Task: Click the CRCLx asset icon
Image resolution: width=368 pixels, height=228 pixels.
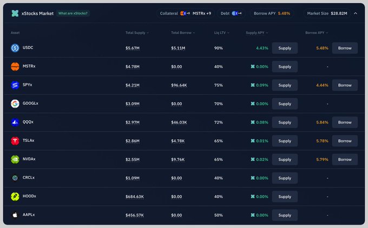Action: [x=15, y=178]
